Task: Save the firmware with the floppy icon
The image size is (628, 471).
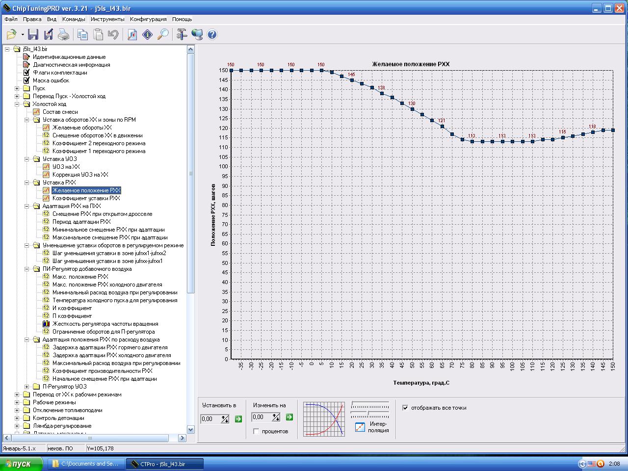Action: 33,34
